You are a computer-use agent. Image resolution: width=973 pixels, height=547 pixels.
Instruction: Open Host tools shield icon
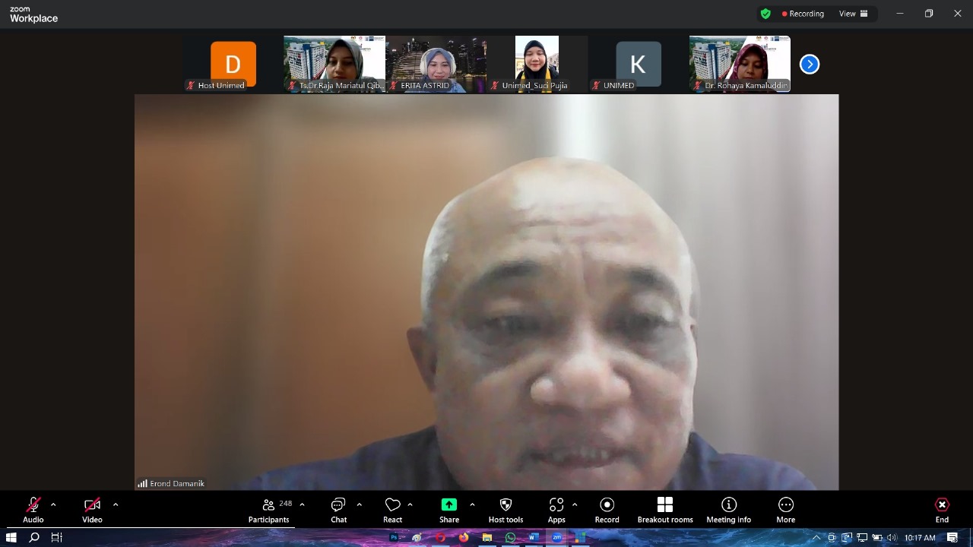click(506, 505)
